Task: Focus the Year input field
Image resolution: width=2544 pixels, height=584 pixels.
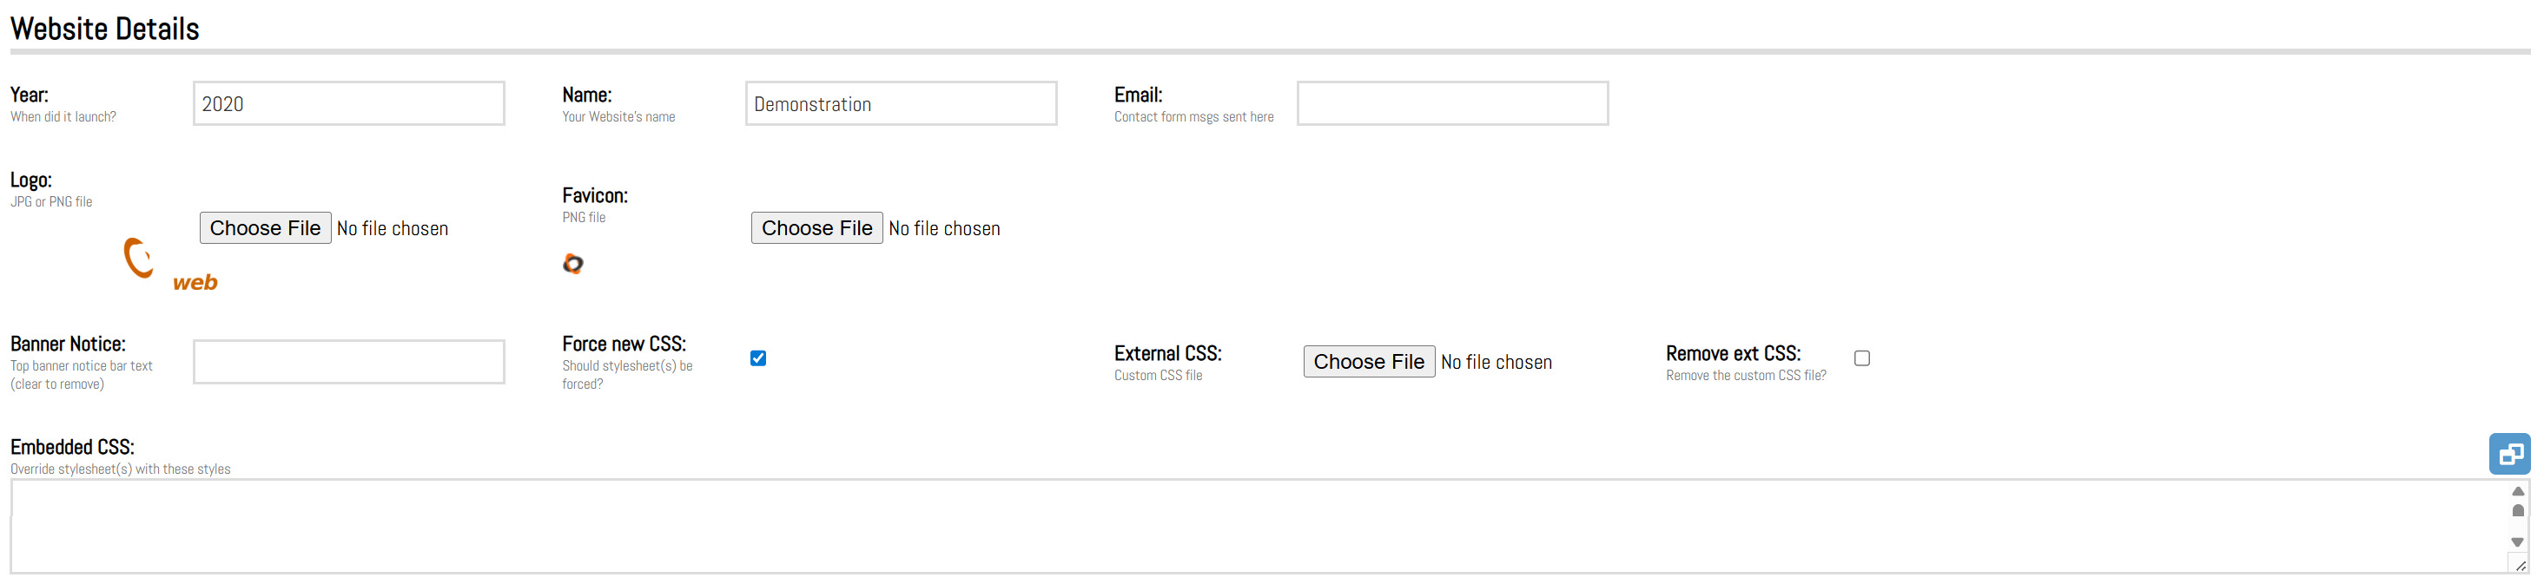Action: pyautogui.click(x=348, y=103)
